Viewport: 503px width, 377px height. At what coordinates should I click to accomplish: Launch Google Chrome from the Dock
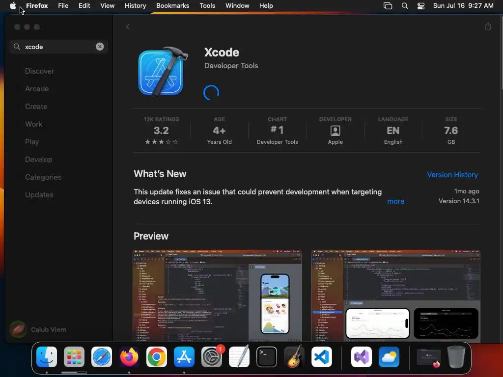157,357
